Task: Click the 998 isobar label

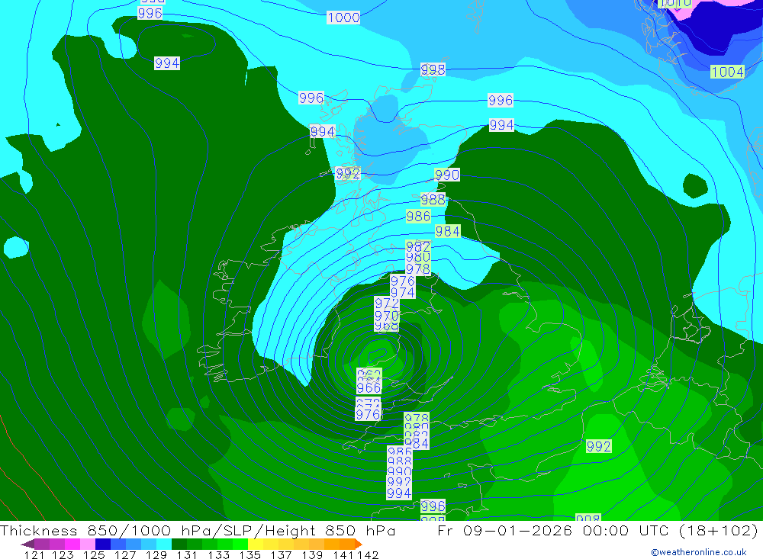Action: click(x=433, y=69)
